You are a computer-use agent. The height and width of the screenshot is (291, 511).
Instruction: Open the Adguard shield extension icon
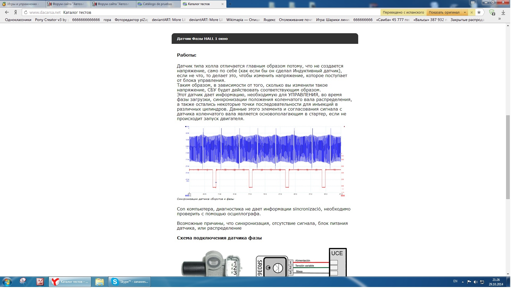point(492,12)
